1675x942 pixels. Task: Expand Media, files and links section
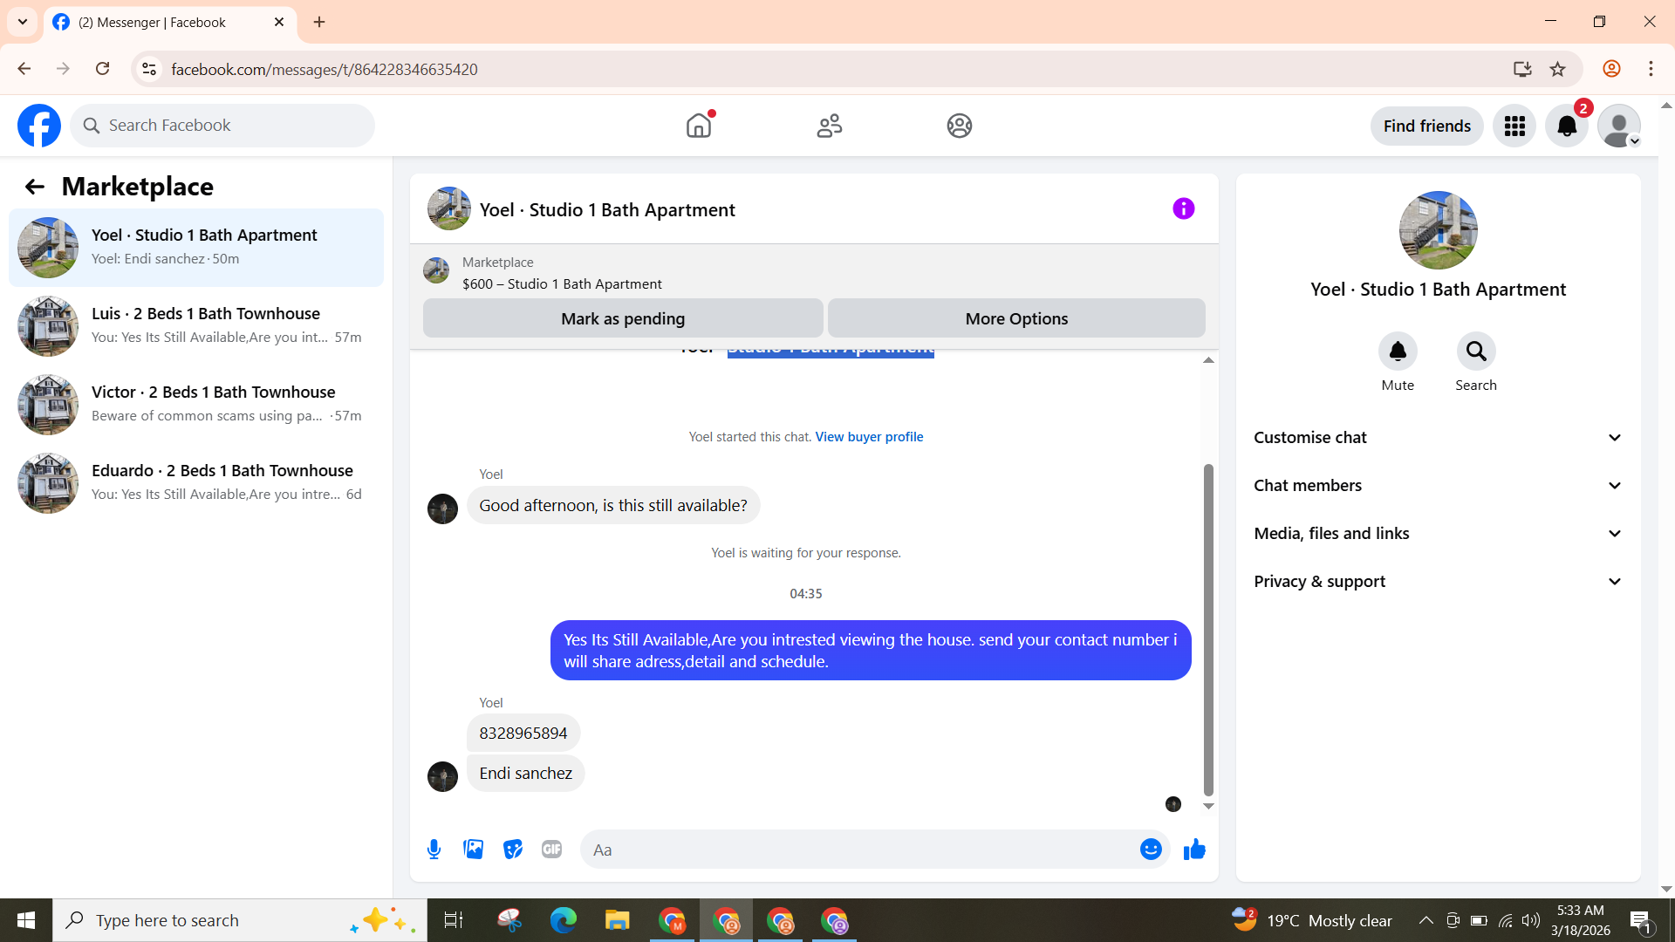point(1438,534)
